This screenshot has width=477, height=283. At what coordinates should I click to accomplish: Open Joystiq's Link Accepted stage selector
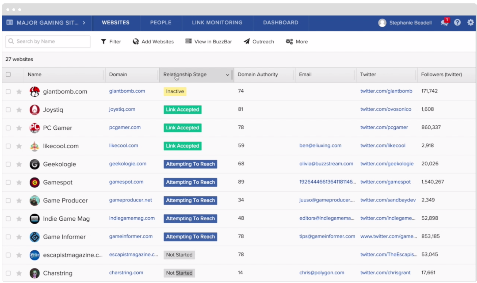pos(183,109)
